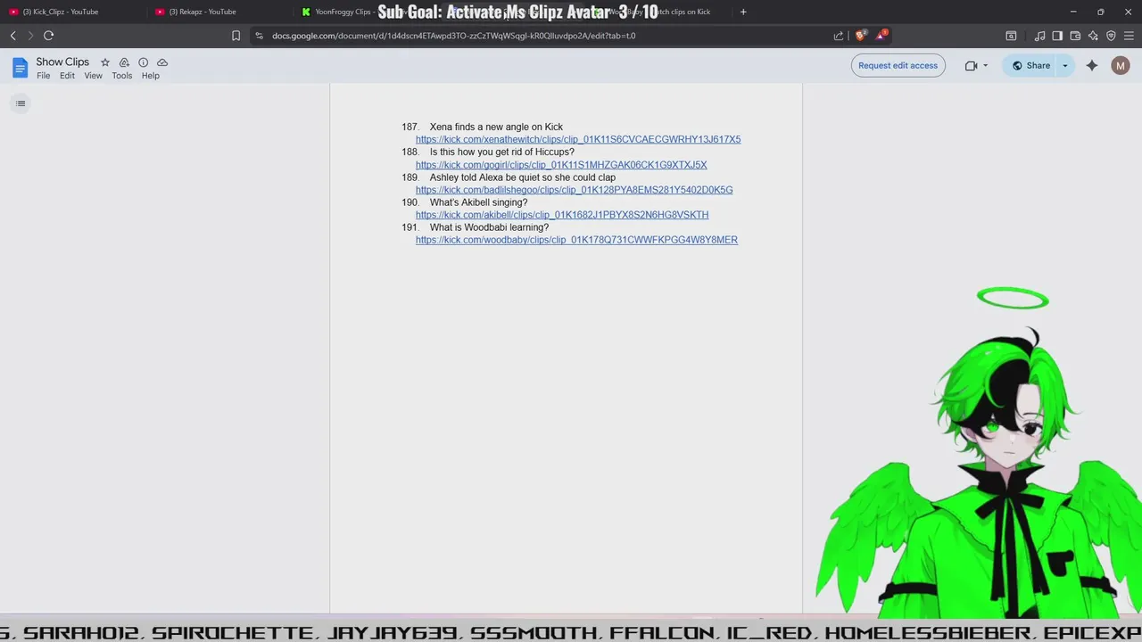This screenshot has width=1142, height=642.
Task: Click the cloud document status icon
Action: click(x=162, y=62)
